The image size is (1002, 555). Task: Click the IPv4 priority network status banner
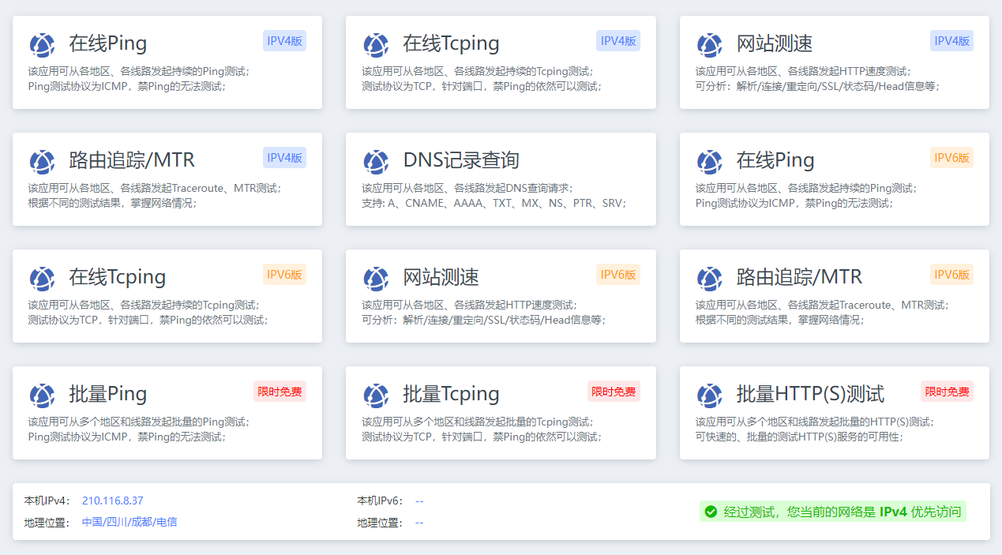click(x=833, y=512)
